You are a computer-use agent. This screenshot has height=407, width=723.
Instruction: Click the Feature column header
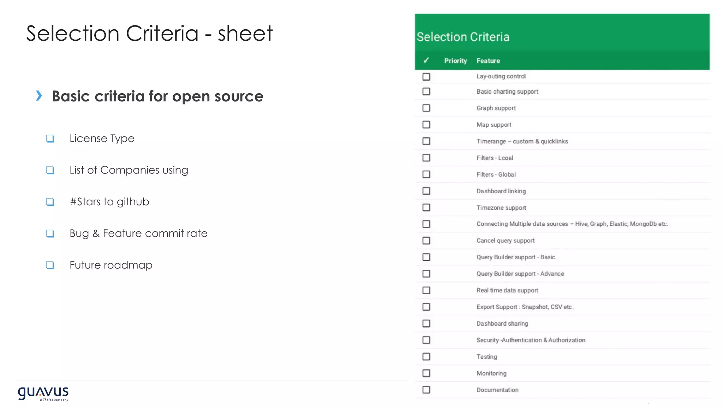click(488, 61)
